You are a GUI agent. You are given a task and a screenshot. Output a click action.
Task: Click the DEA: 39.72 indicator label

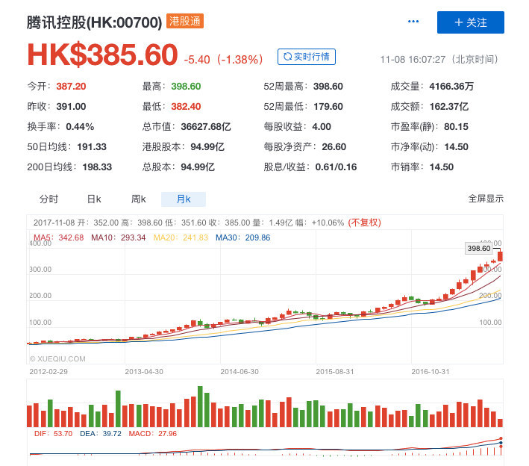(101, 434)
